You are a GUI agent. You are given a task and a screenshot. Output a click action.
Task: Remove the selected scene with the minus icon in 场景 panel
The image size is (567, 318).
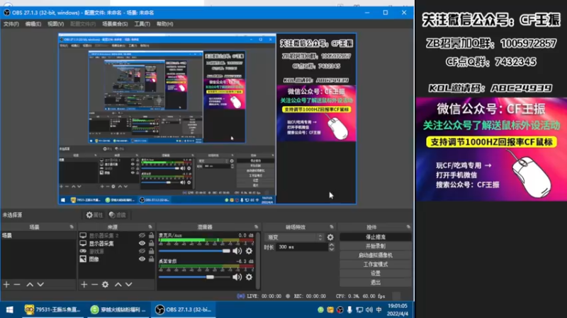click(x=17, y=285)
